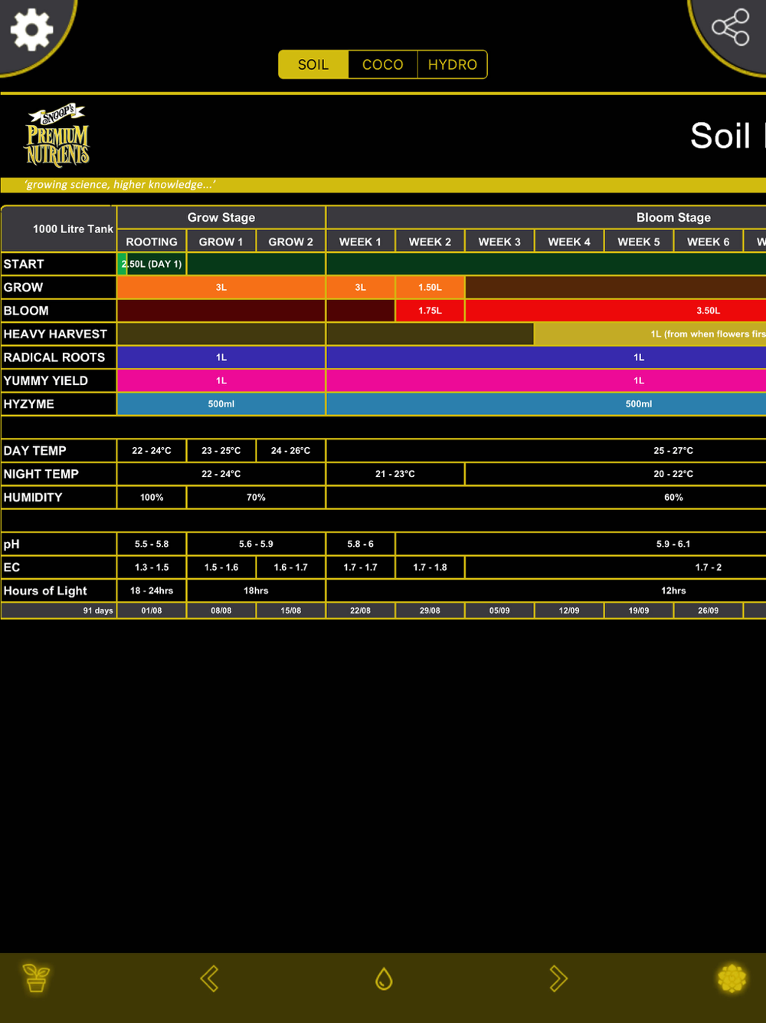This screenshot has height=1023, width=766.
Task: Click the Grow Stage header
Action: click(x=221, y=218)
